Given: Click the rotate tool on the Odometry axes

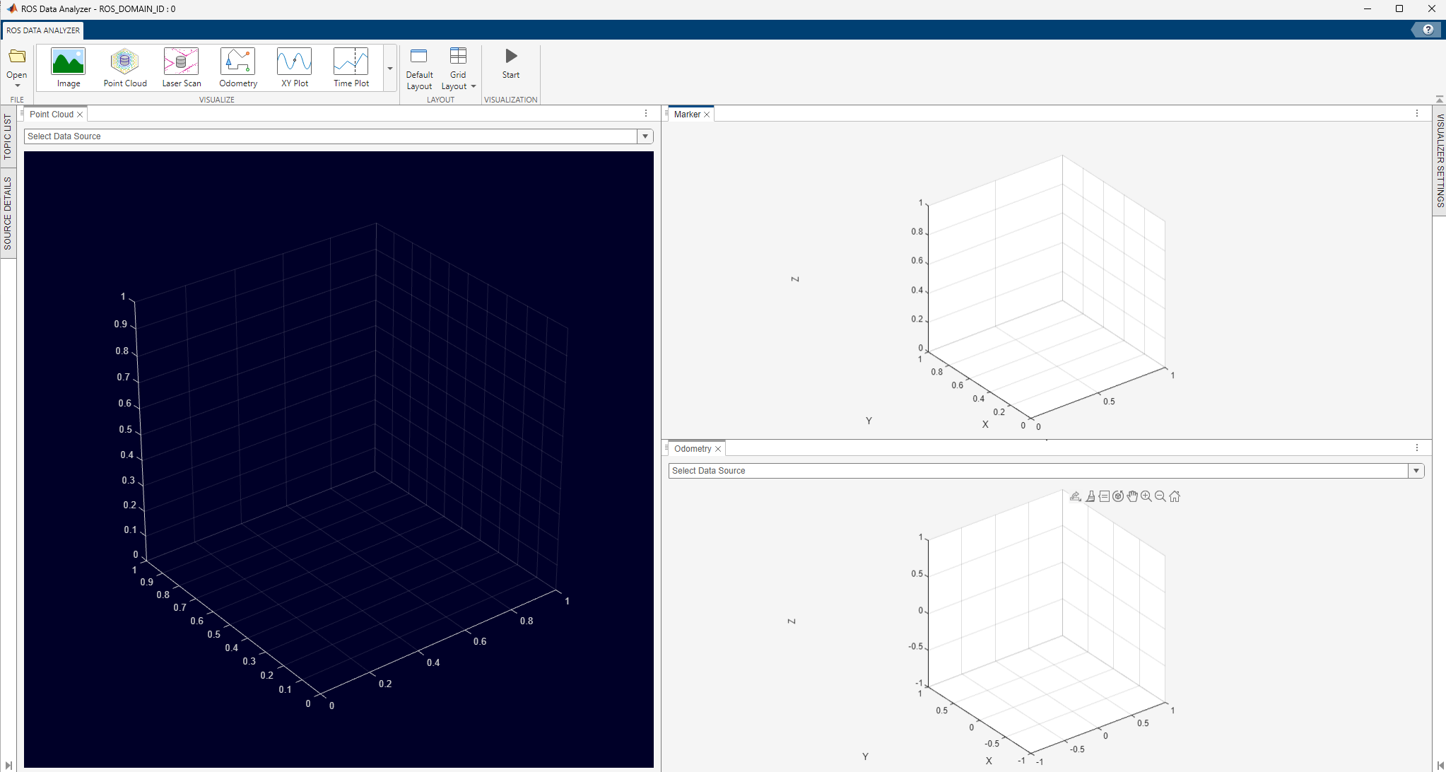Looking at the screenshot, I should tap(1117, 496).
